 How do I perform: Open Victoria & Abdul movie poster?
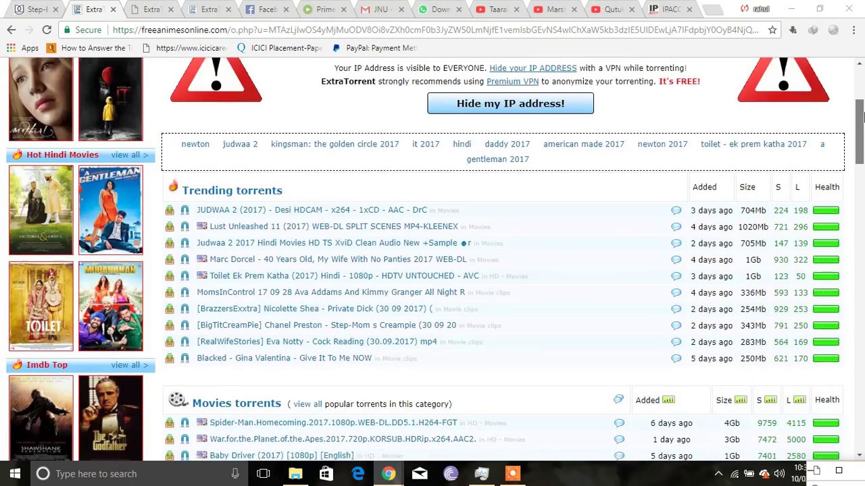[41, 211]
